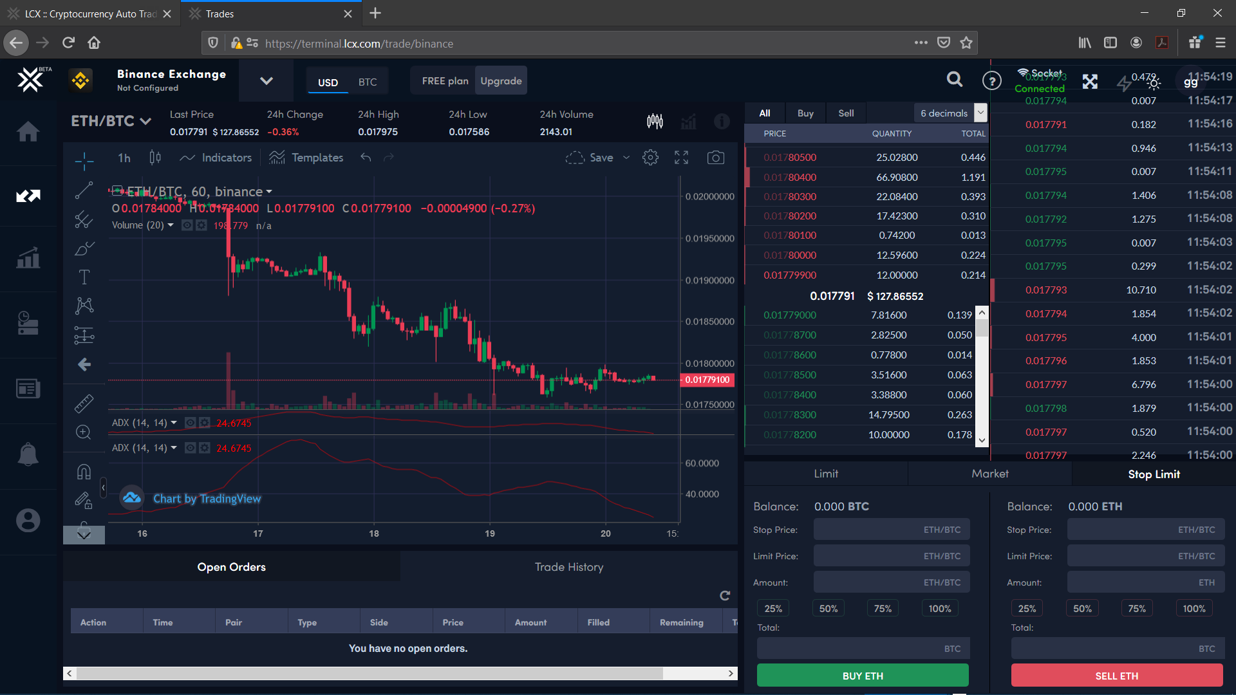Select the ruler measure tool
1236x695 pixels.
point(84,403)
